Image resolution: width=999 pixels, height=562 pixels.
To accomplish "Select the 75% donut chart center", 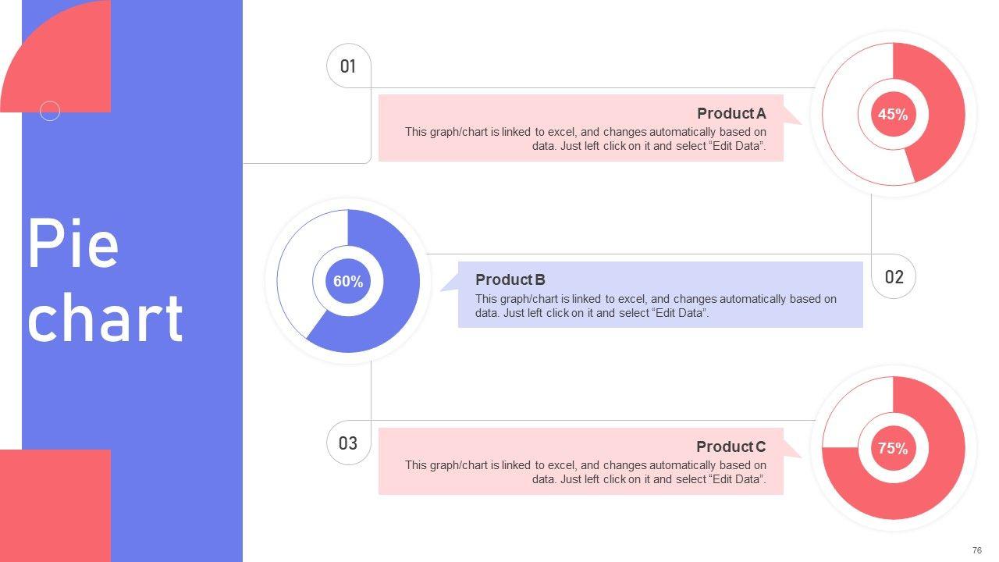I will pos(893,449).
